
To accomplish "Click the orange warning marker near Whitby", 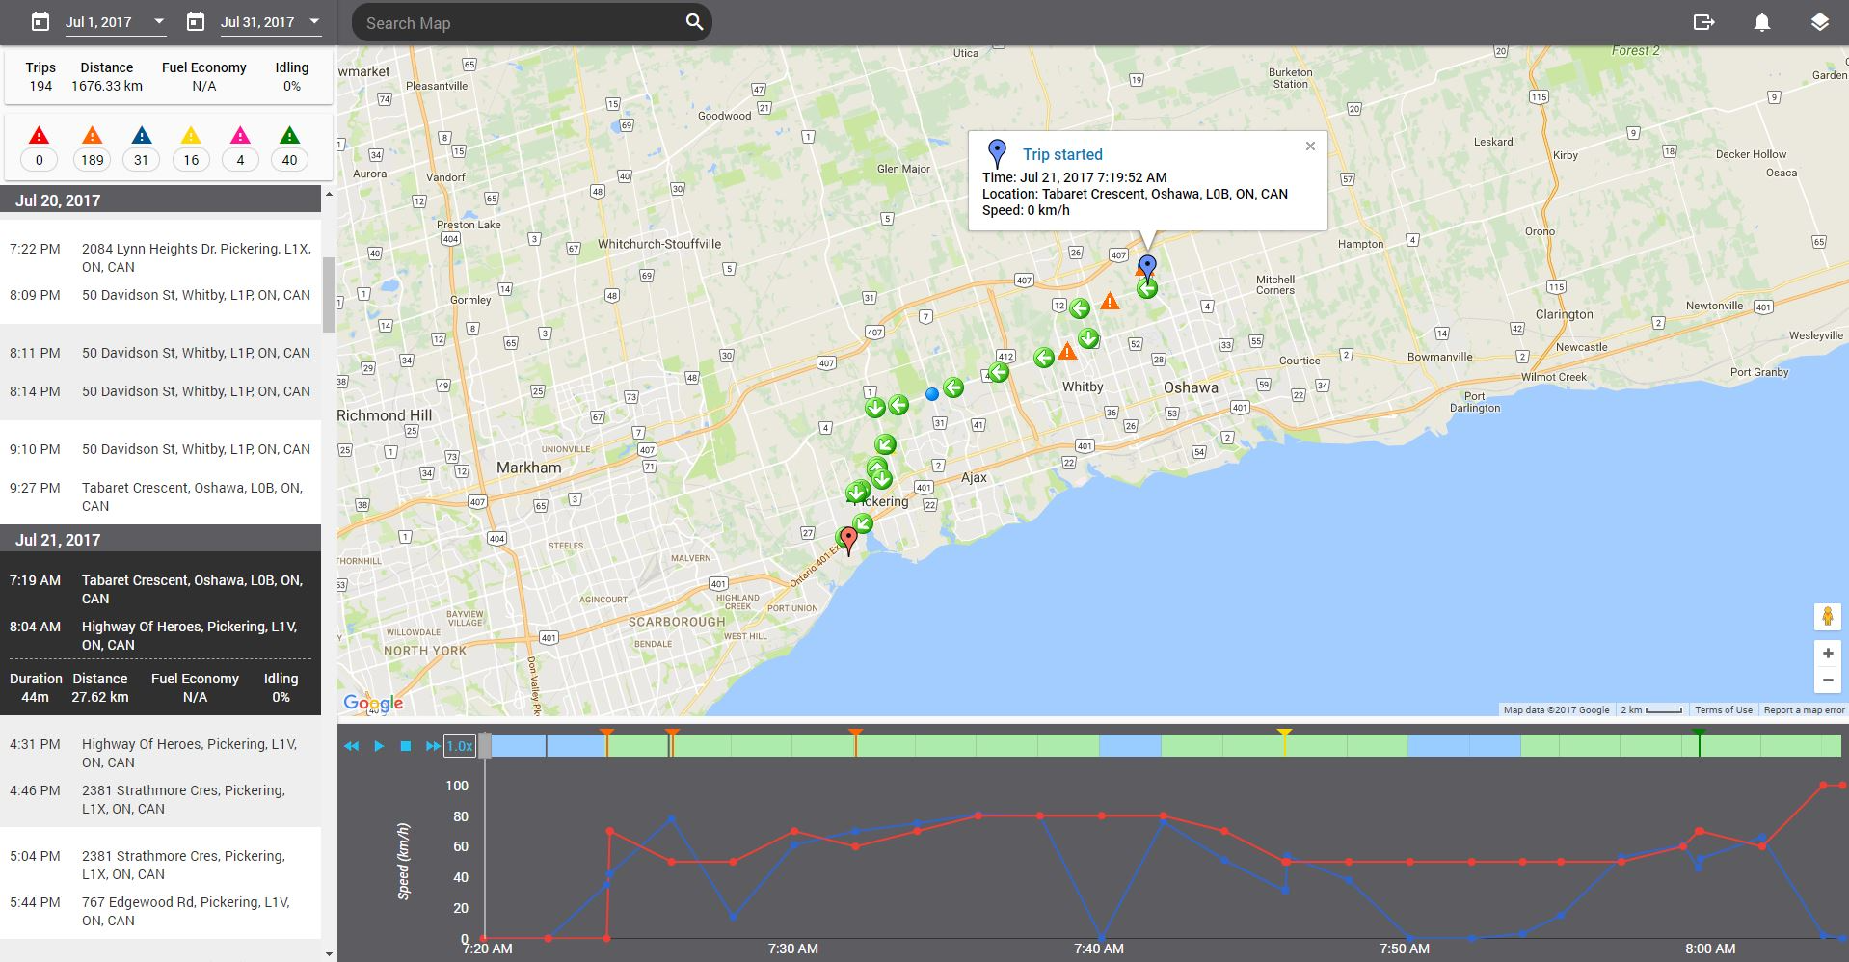I will click(1067, 352).
